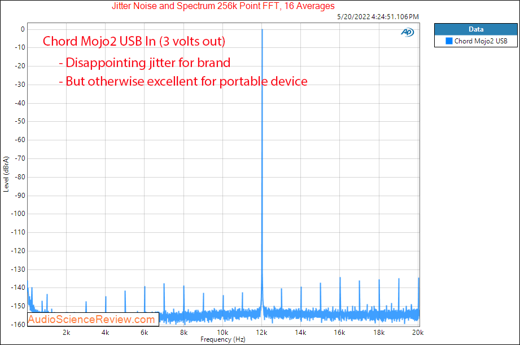Click the "-90" level axis tick label
The width and height of the screenshot is (520, 345).
click(20, 196)
